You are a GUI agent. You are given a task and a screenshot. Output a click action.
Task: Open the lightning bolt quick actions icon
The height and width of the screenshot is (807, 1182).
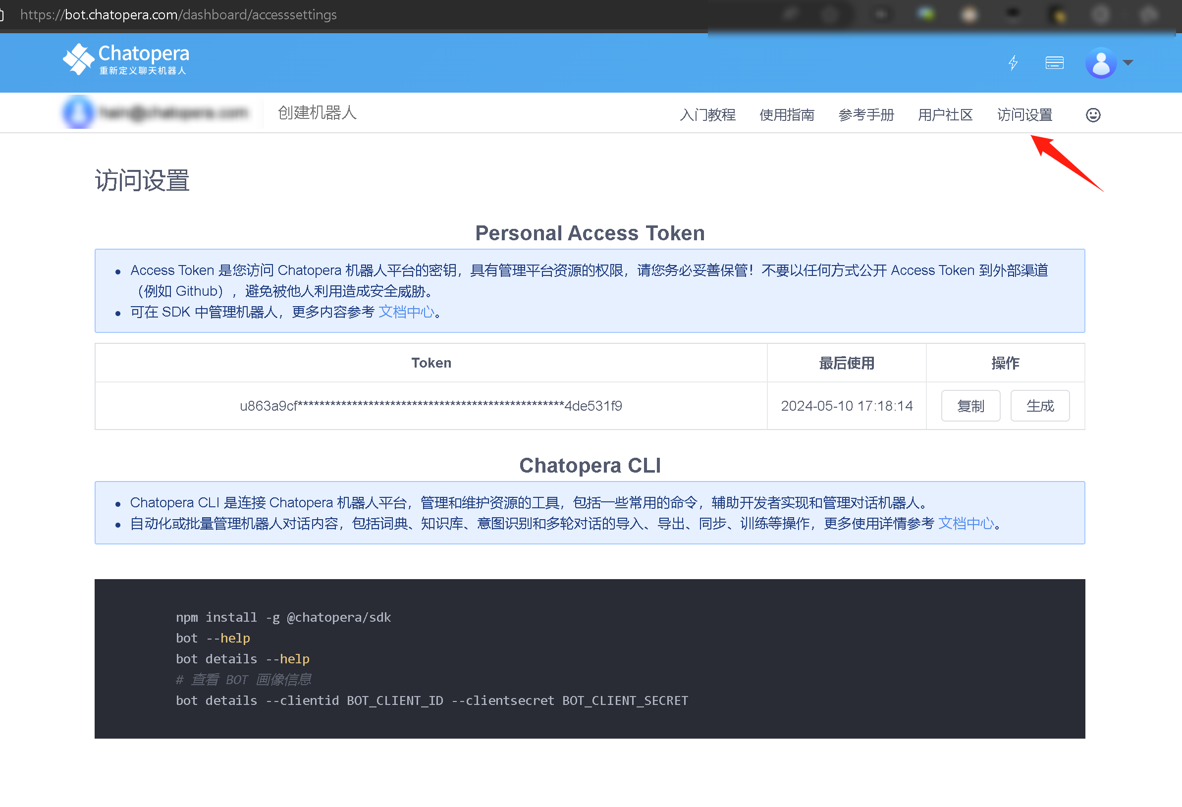pos(1013,63)
